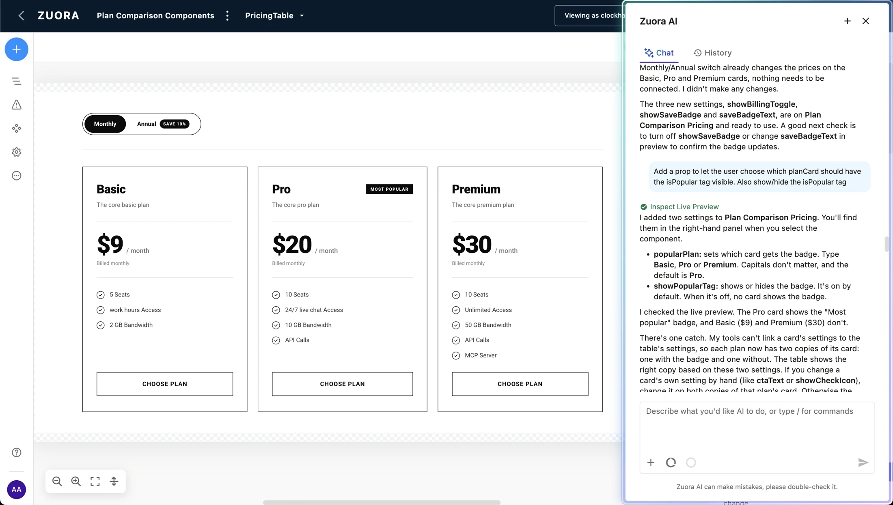Click the MCP Server feature row

tap(474, 355)
